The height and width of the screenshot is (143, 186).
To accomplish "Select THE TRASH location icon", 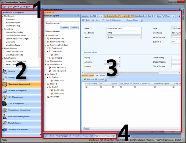I will click(48, 97).
